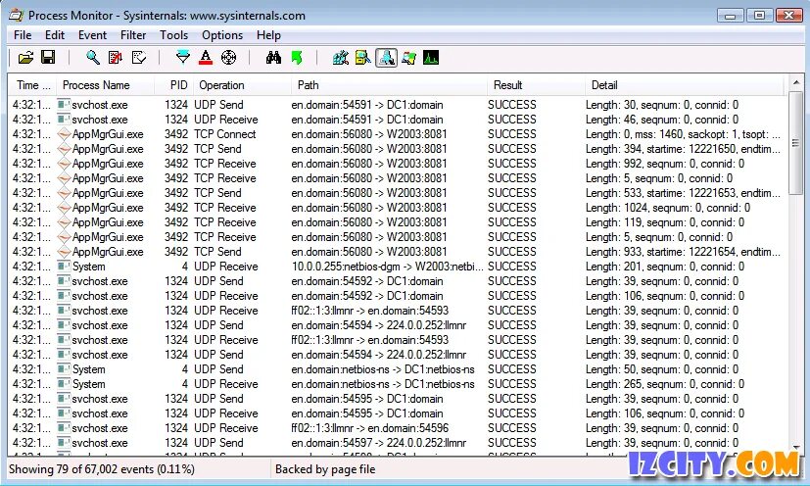This screenshot has width=810, height=486.
Task: Toggle Show Process and Thread Activity icon
Action: tap(408, 58)
